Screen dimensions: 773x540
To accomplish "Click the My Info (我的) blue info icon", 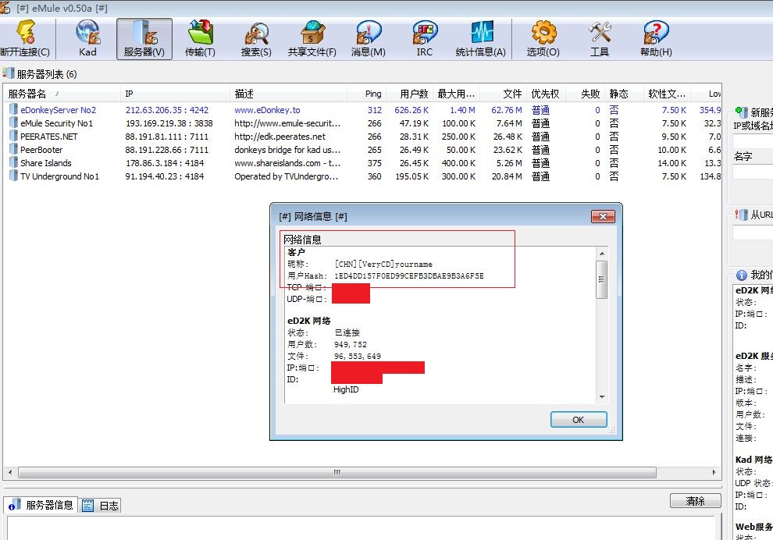I will (x=742, y=275).
